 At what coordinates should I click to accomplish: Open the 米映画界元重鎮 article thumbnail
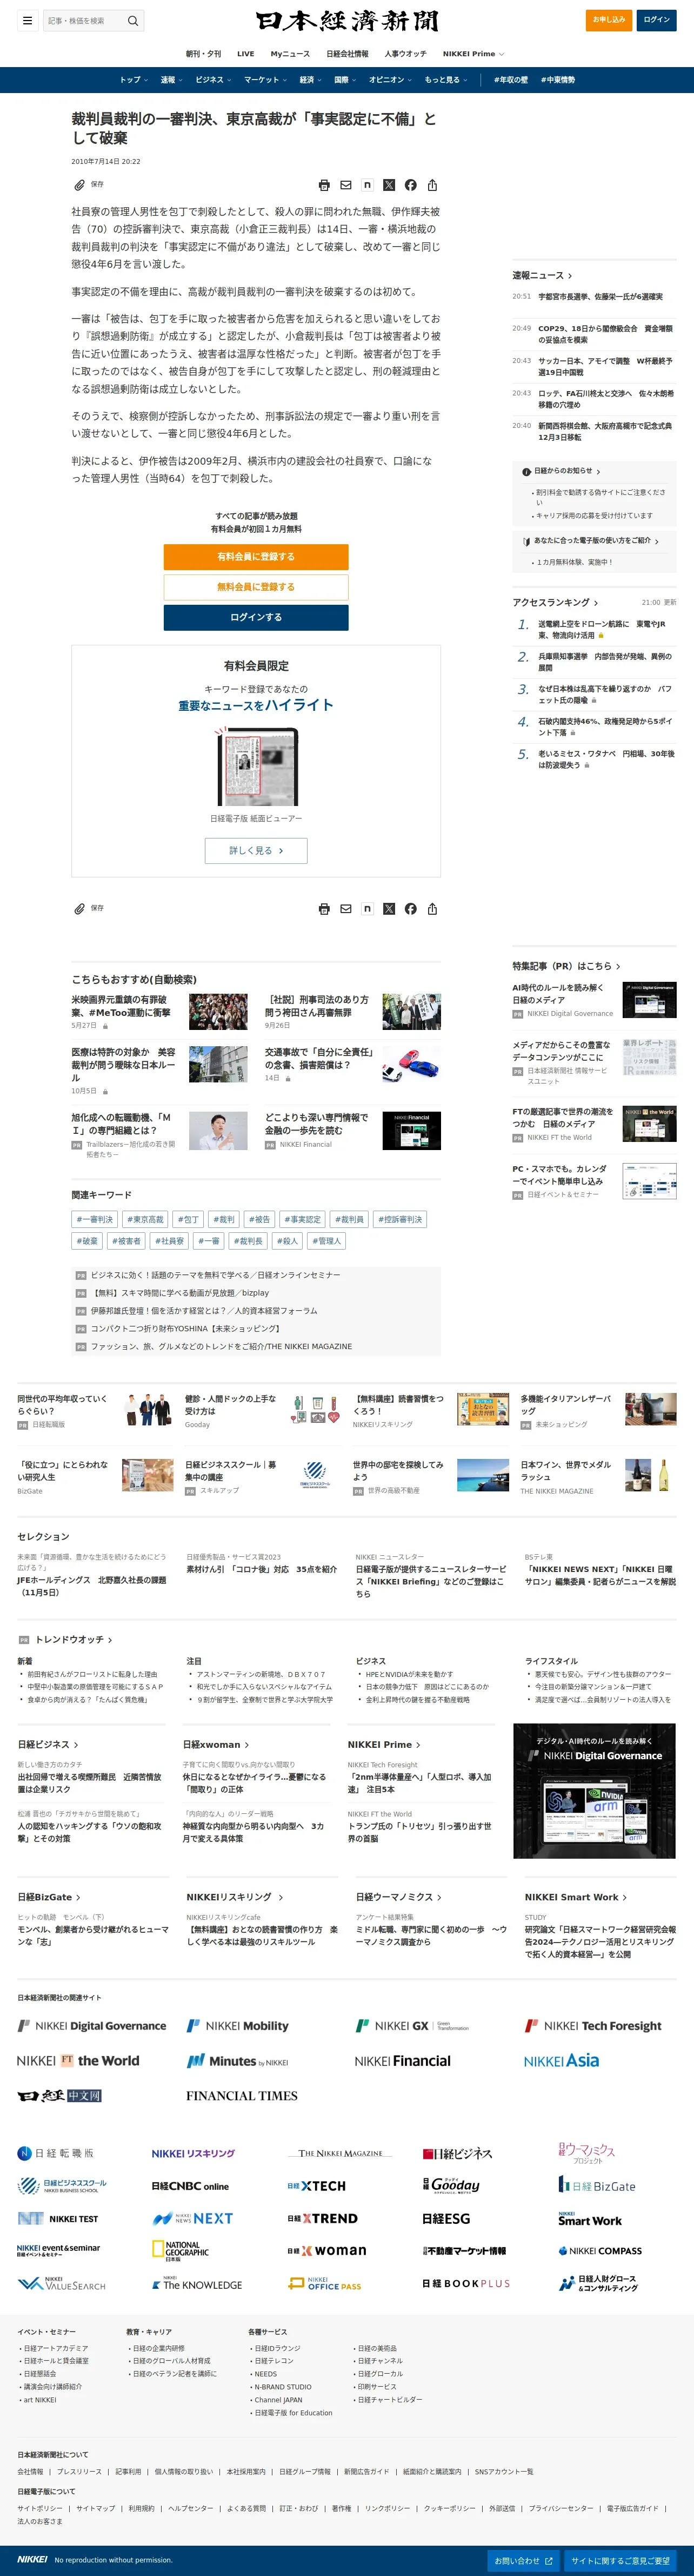point(218,1012)
